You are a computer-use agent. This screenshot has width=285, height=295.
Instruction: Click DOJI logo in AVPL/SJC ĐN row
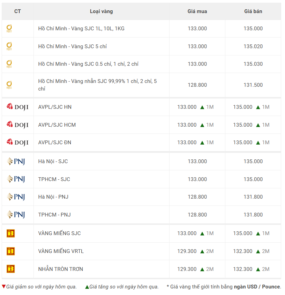point(17,142)
